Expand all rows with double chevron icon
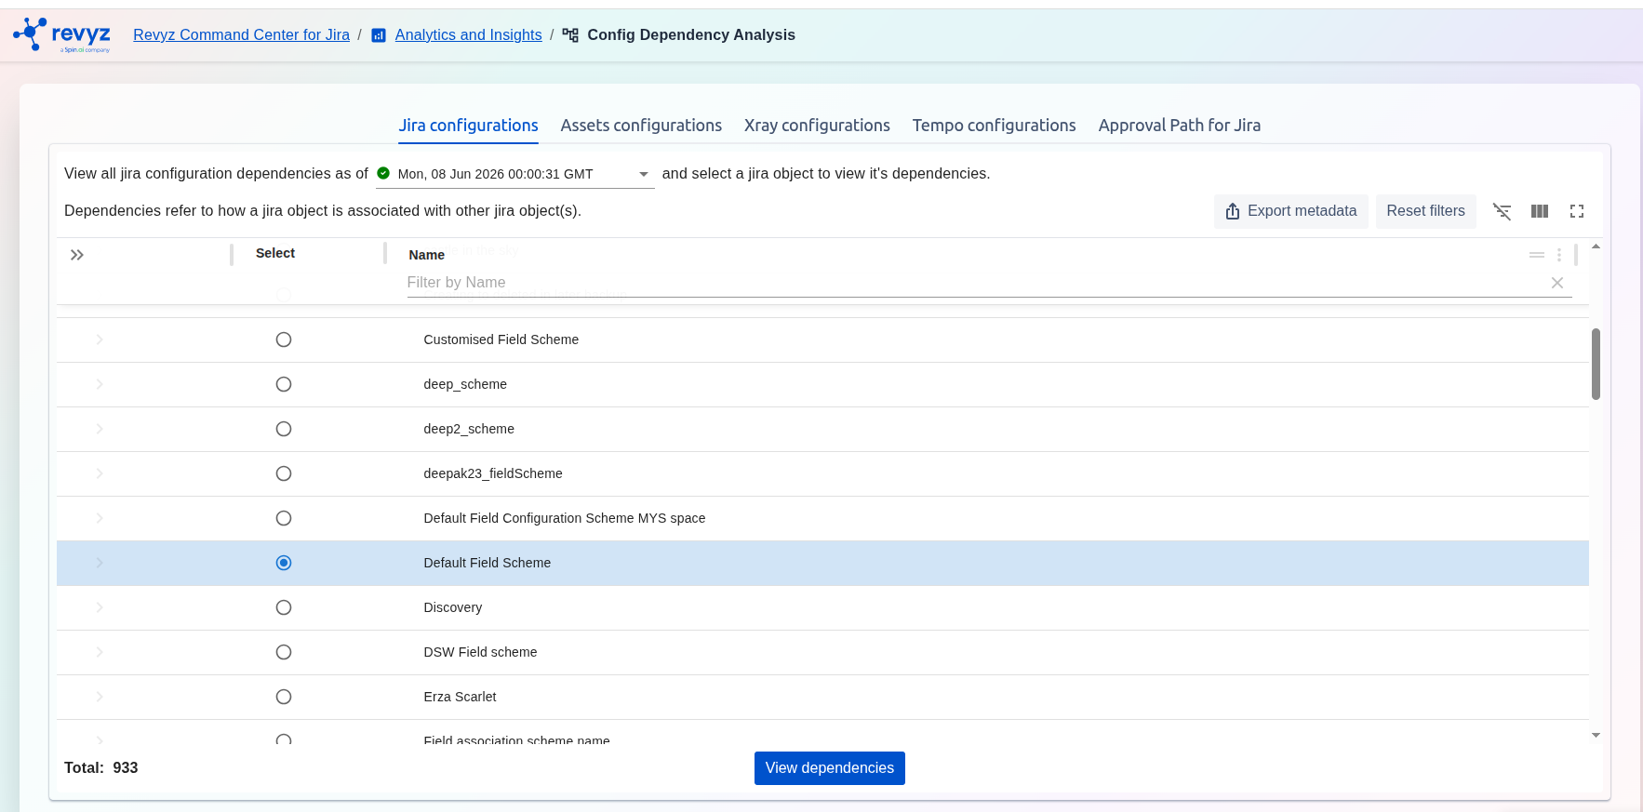 click(x=77, y=255)
